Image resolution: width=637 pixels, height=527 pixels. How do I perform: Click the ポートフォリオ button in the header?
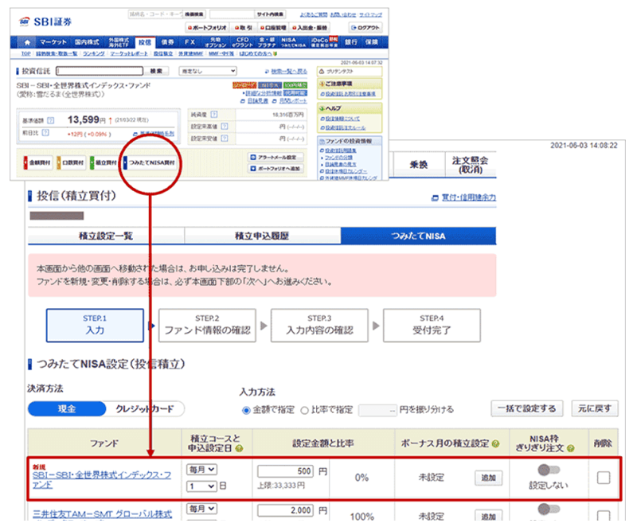208,28
